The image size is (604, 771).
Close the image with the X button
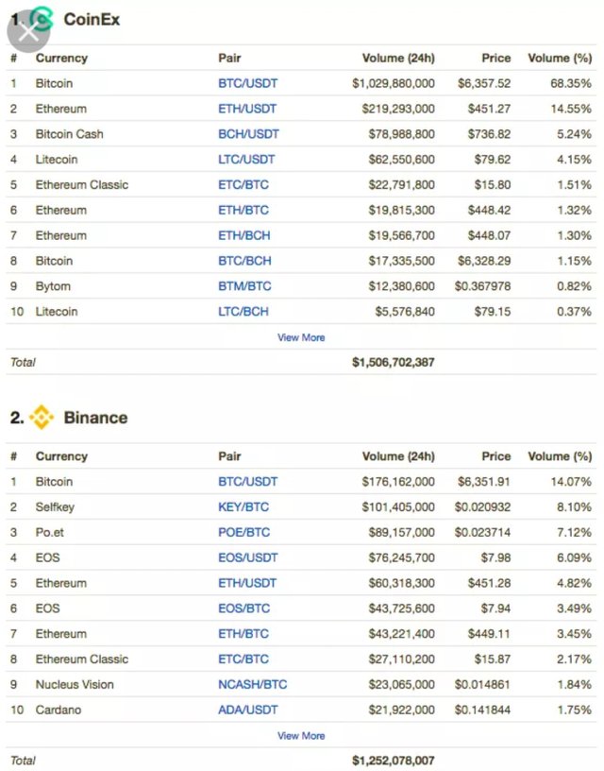coord(26,28)
